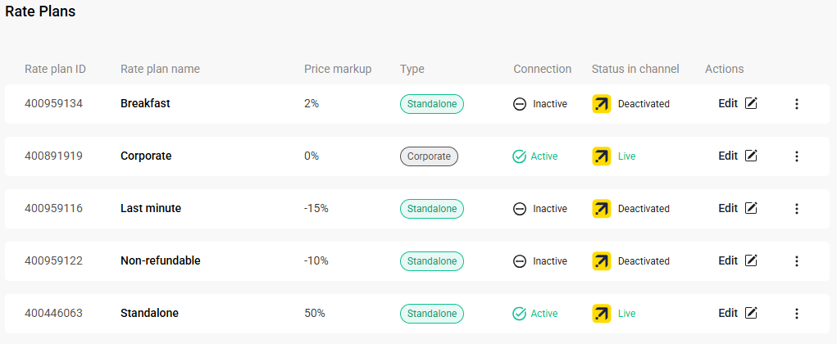This screenshot has width=837, height=344.
Task: Open the three-dot menu for Breakfast
Action: point(796,104)
